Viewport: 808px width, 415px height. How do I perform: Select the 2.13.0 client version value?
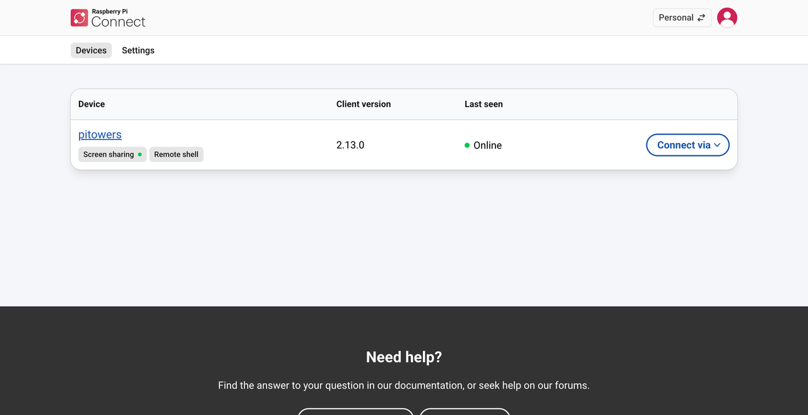(x=350, y=145)
